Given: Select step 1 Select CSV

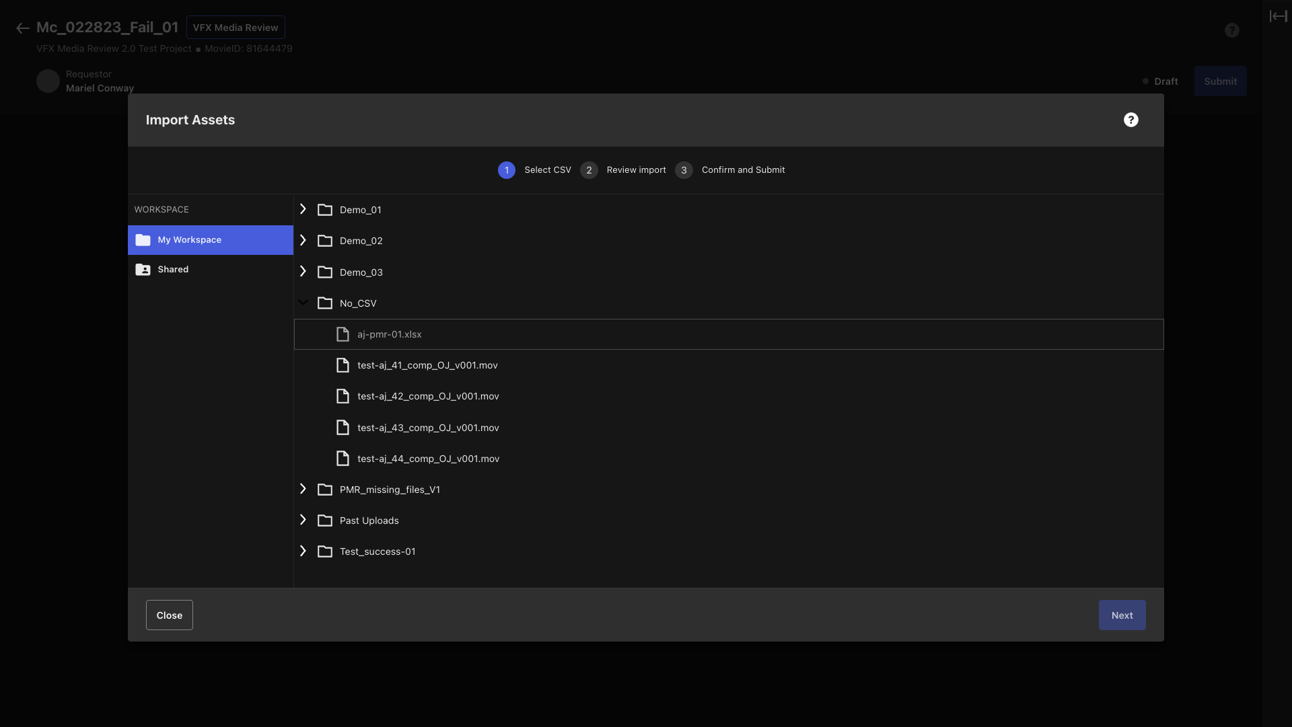Looking at the screenshot, I should tap(534, 170).
